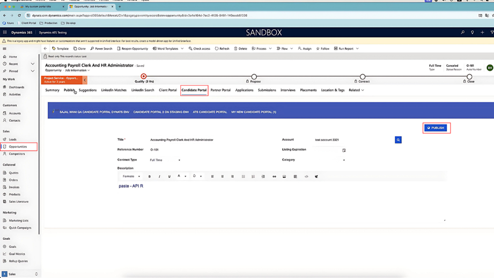Switch to the Summary tab

pos(53,90)
